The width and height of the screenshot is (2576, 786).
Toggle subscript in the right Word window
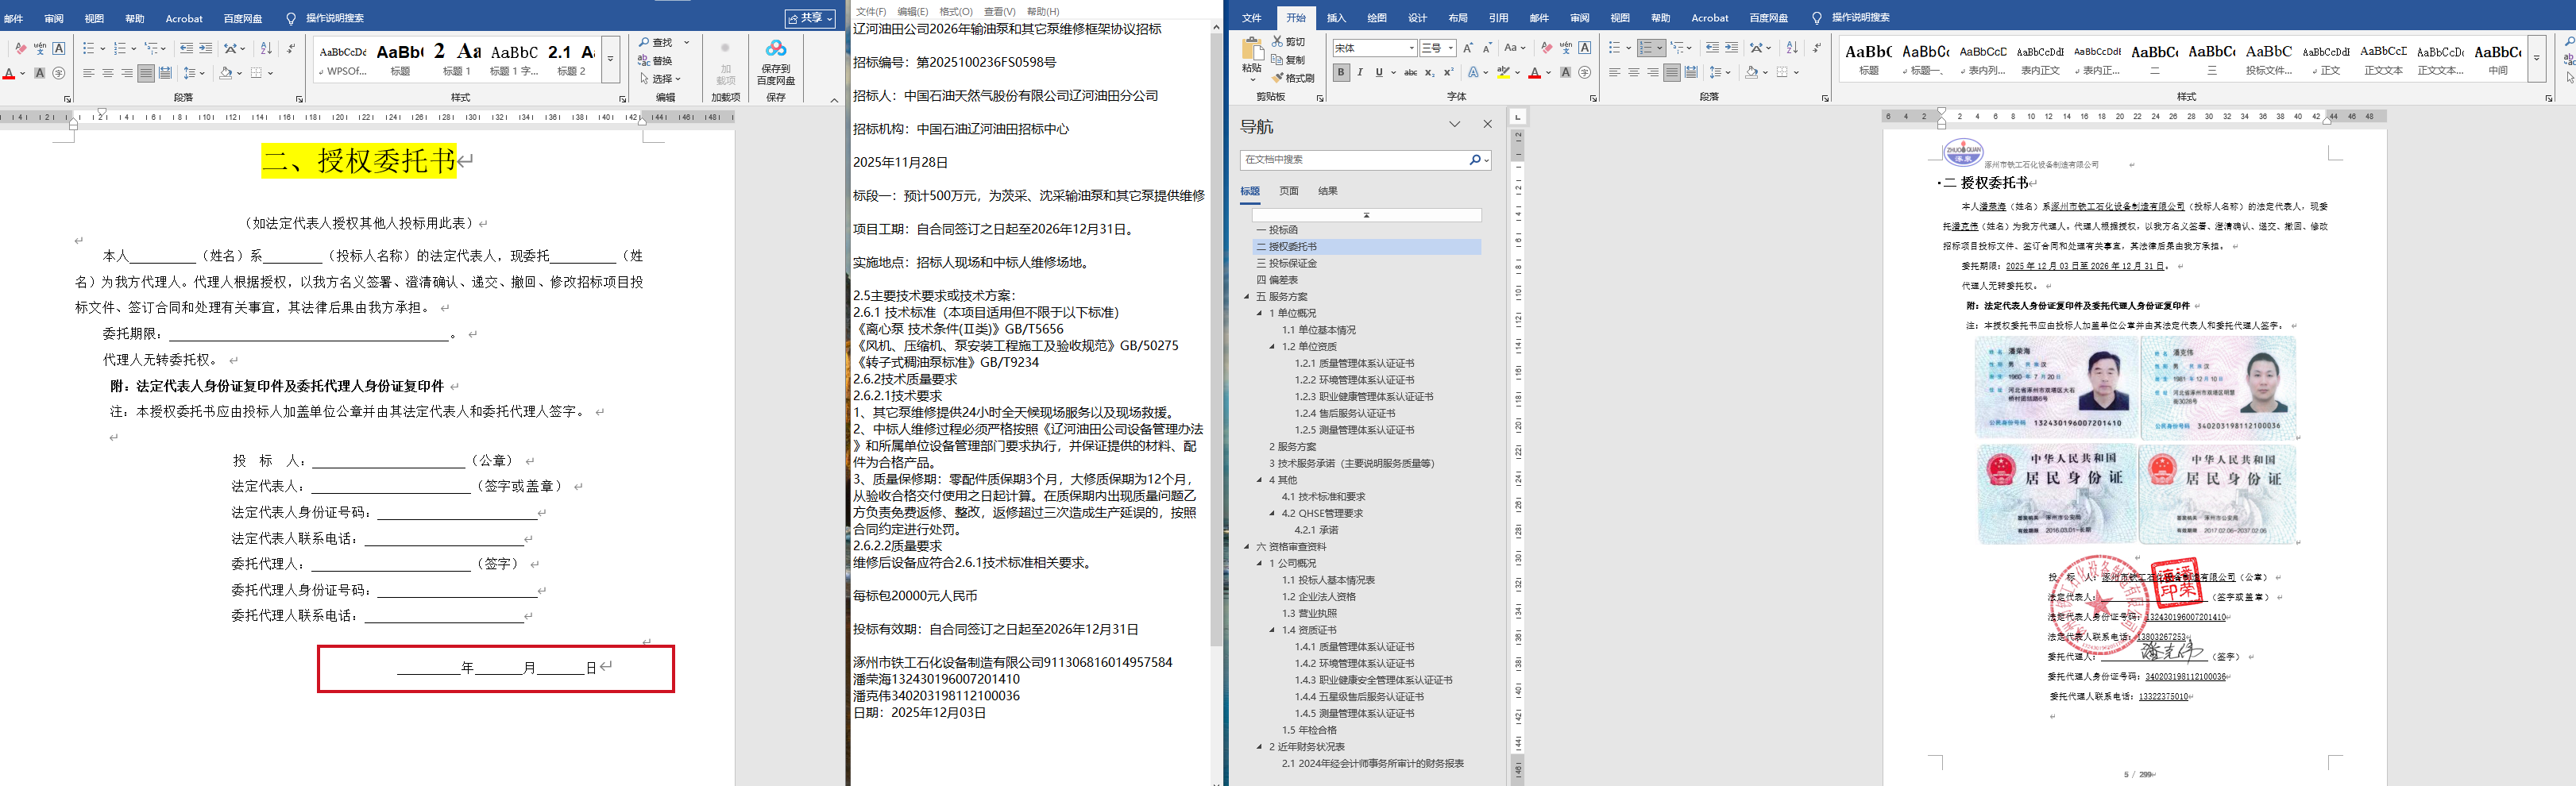1430,73
